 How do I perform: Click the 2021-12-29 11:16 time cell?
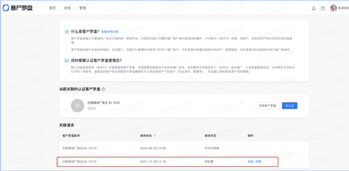pyautogui.click(x=153, y=162)
